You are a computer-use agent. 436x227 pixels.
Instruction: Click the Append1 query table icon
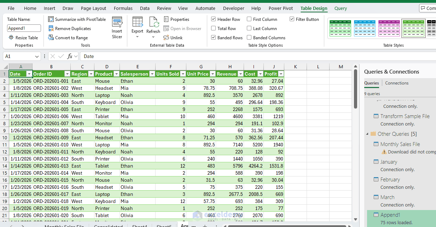376,215
